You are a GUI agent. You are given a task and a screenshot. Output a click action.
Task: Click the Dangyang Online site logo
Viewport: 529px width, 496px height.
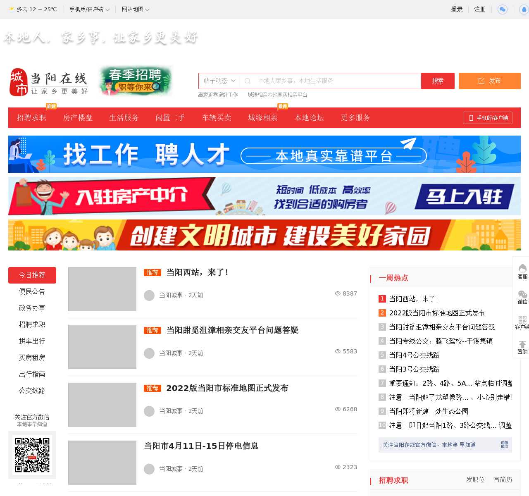(x=49, y=82)
